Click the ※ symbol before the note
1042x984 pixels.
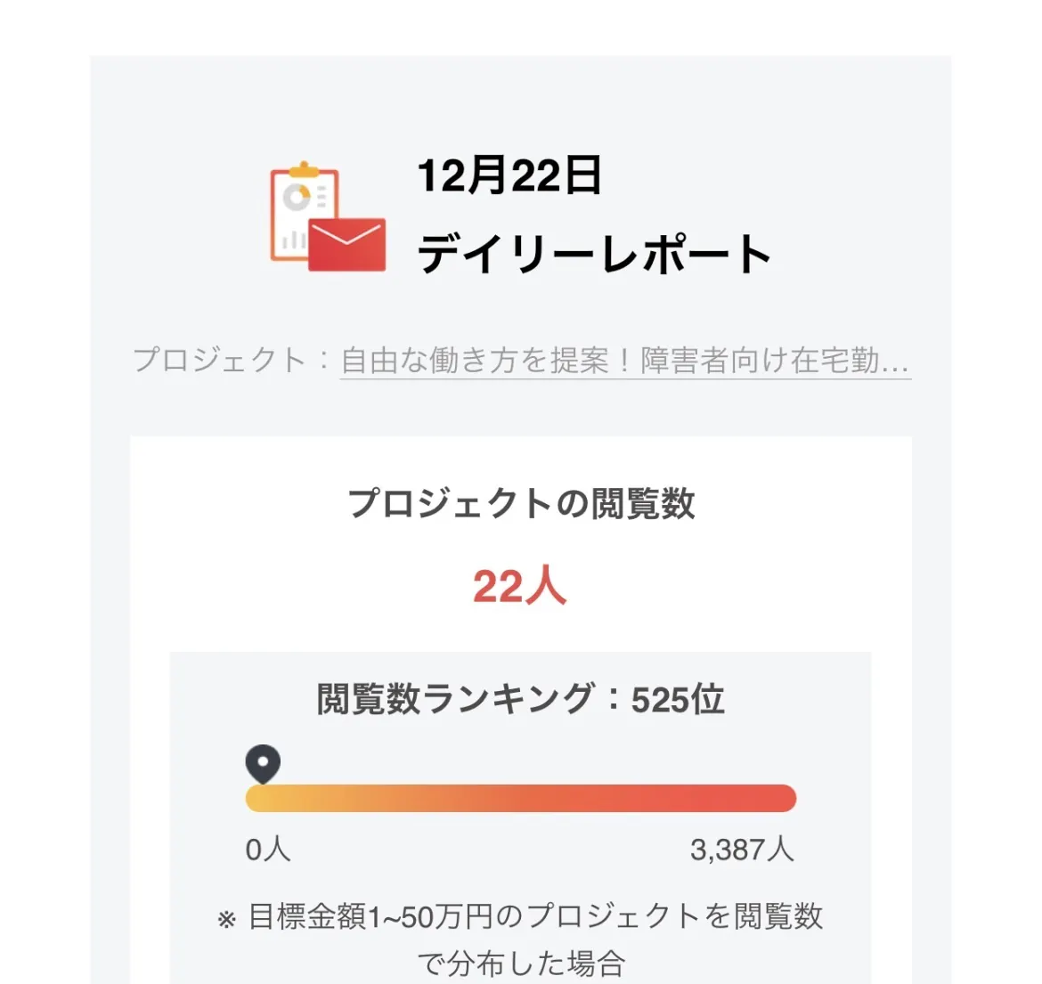pyautogui.click(x=226, y=919)
